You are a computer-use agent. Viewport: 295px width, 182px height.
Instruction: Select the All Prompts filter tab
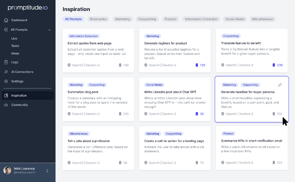[x=73, y=19]
